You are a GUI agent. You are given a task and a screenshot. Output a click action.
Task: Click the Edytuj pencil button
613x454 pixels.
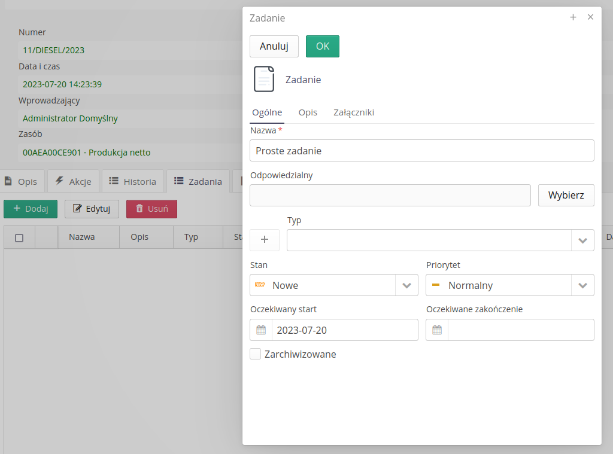(x=92, y=209)
